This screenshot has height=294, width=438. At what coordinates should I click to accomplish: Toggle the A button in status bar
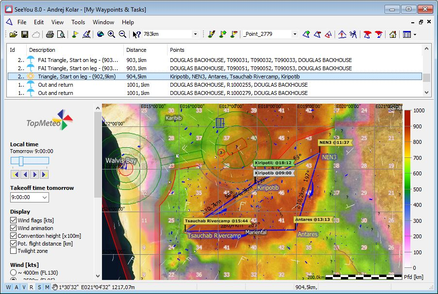click(16, 287)
